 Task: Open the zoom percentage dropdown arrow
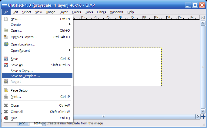(x=44, y=123)
